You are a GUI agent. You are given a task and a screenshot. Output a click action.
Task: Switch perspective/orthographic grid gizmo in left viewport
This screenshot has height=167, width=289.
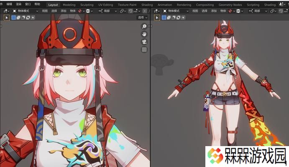[144, 50]
